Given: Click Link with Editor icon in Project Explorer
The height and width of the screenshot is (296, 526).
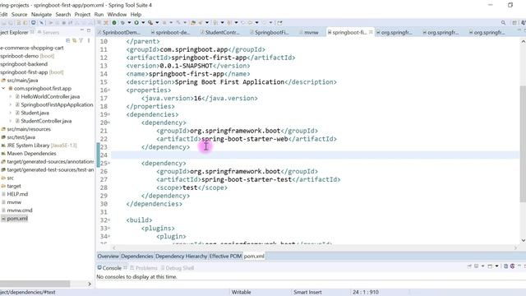Looking at the screenshot, I should (74, 40).
